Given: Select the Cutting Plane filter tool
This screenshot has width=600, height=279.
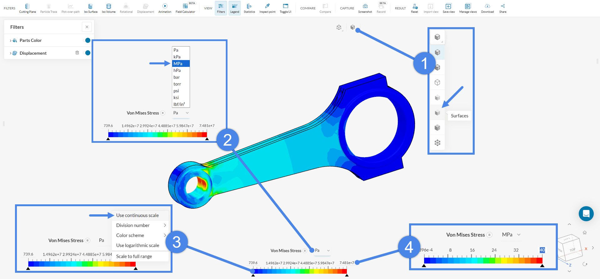Looking at the screenshot, I should coord(27,8).
